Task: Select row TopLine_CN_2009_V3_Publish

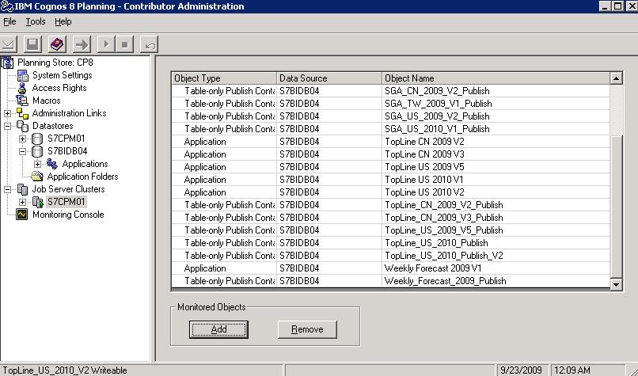Action: 390,218
